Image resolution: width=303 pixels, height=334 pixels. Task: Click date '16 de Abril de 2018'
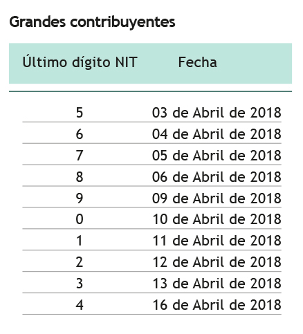point(217,305)
